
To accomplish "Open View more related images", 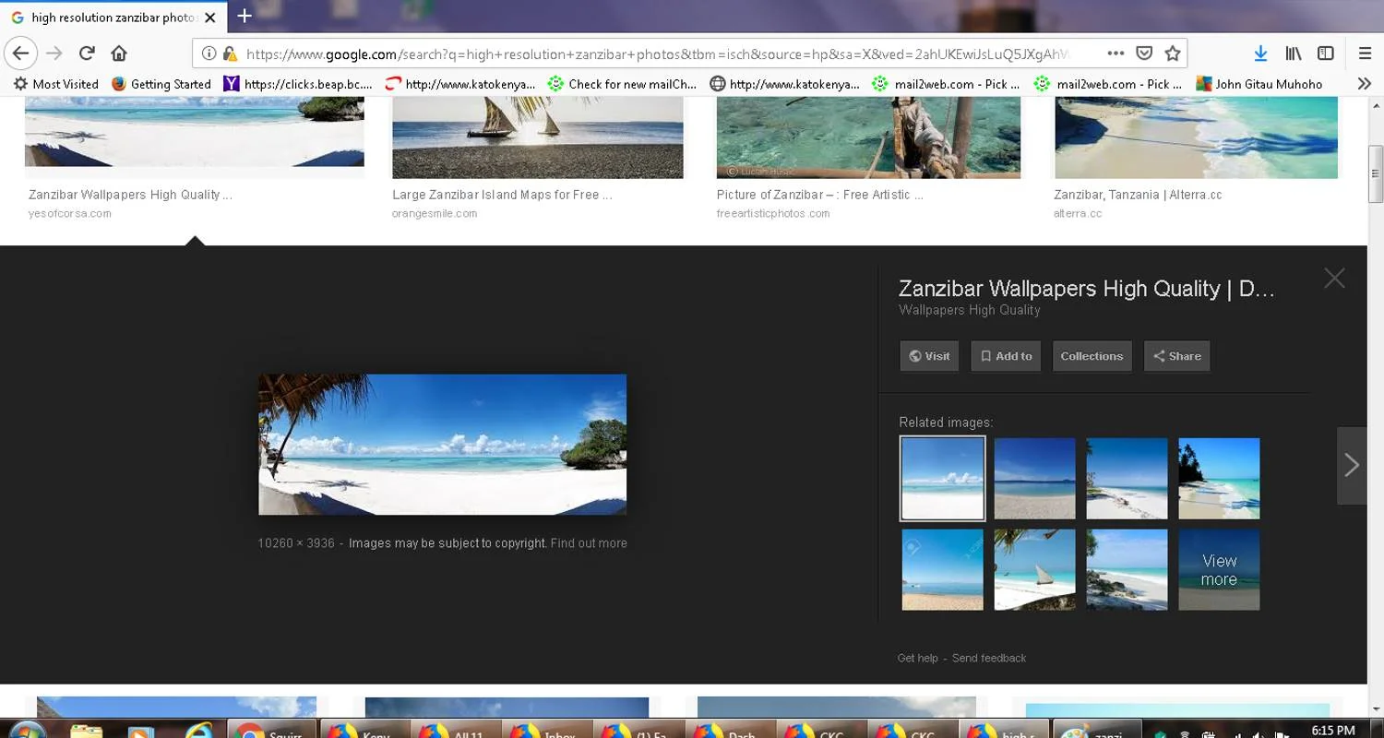I will [x=1219, y=570].
